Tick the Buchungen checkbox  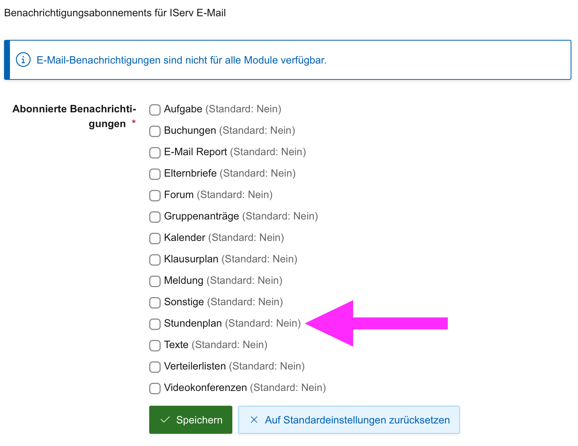pyautogui.click(x=155, y=131)
